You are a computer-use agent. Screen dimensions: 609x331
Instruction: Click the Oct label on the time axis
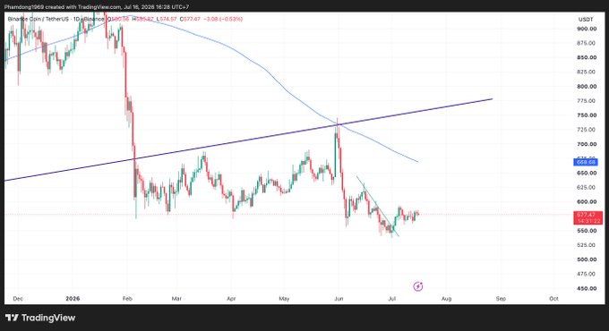point(553,299)
